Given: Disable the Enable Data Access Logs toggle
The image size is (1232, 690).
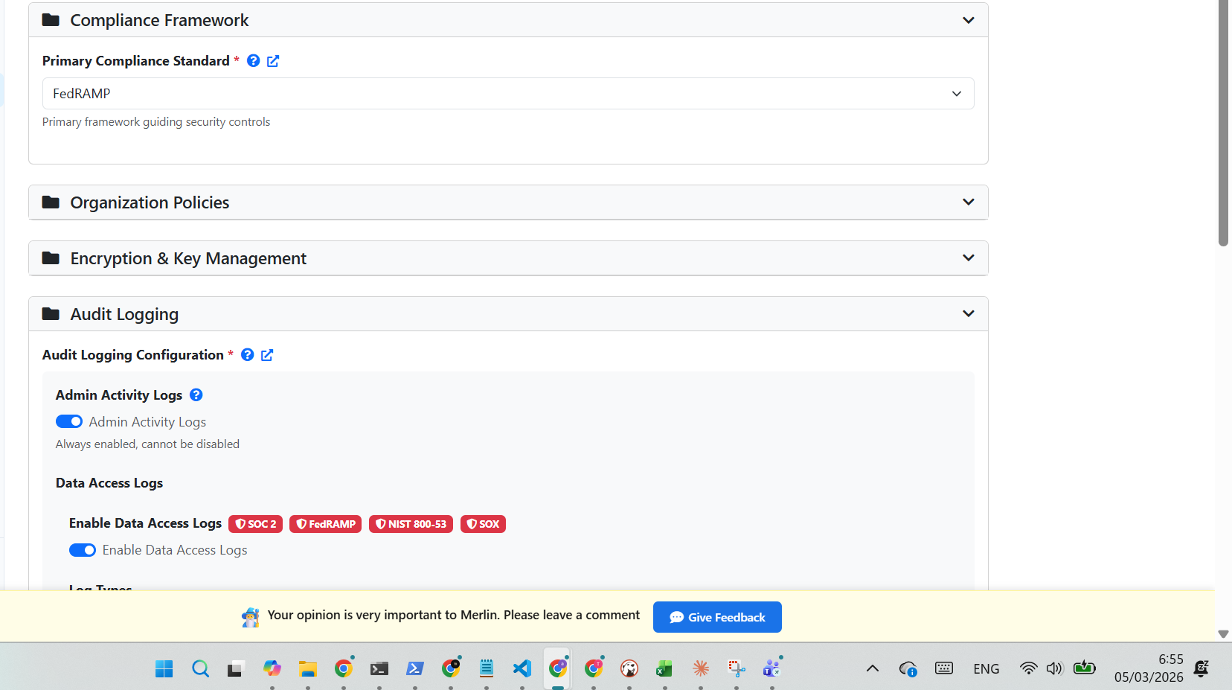Looking at the screenshot, I should [x=83, y=550].
